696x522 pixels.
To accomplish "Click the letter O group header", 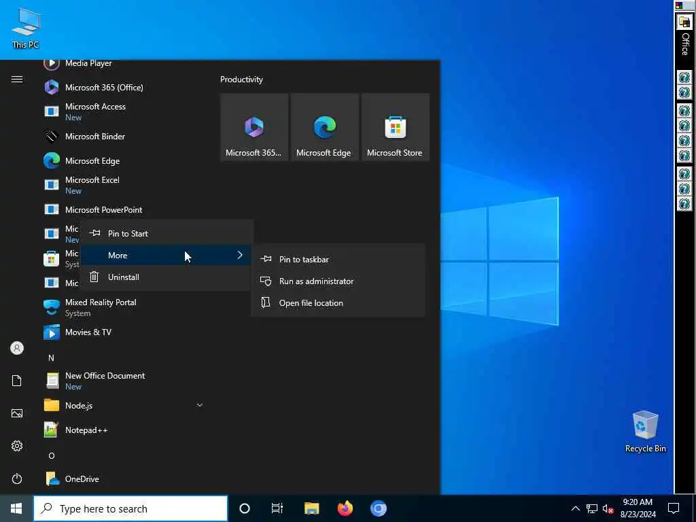I will coord(51,455).
